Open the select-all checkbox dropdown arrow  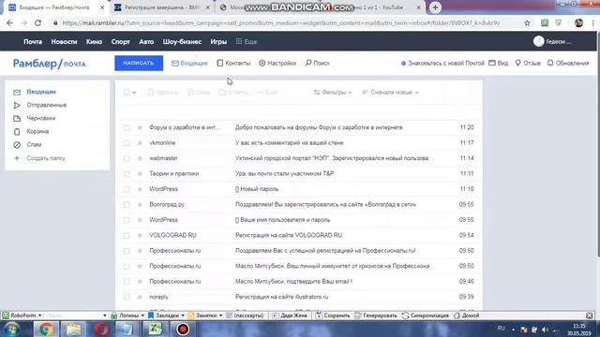tap(134, 93)
